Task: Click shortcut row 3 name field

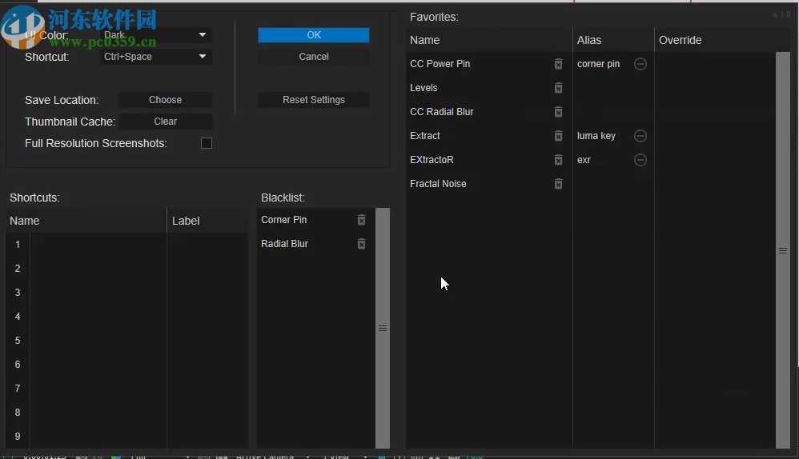Action: pos(98,293)
